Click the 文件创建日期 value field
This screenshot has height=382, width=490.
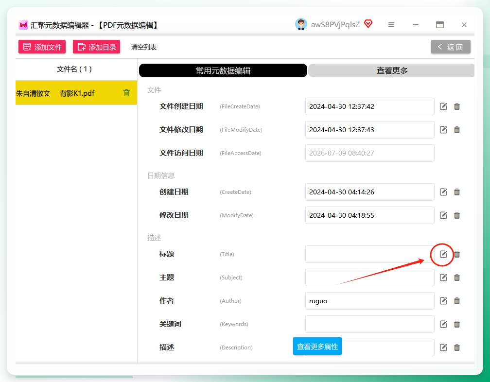pyautogui.click(x=369, y=106)
